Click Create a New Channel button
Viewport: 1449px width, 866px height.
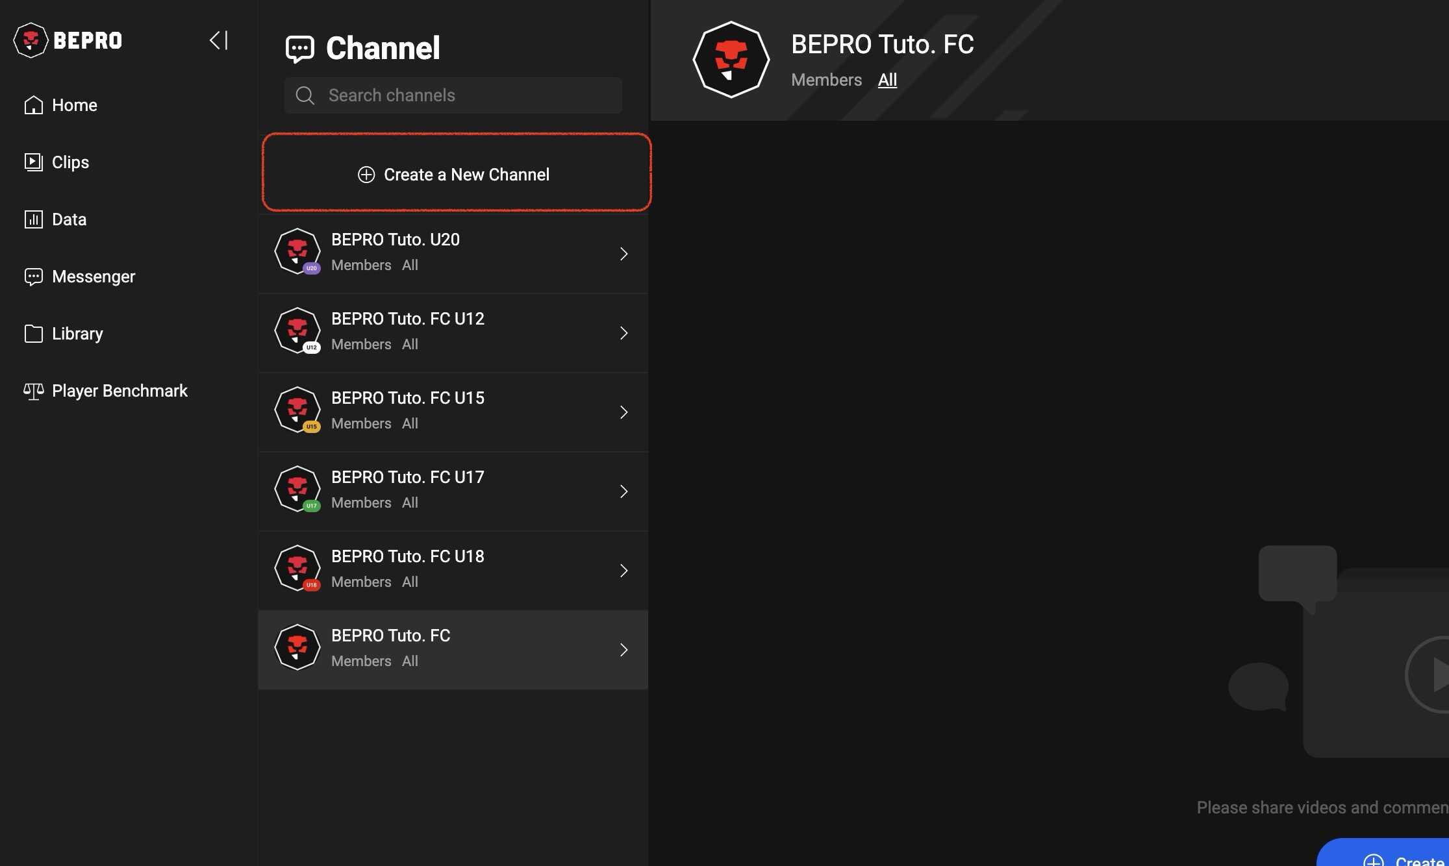tap(456, 174)
